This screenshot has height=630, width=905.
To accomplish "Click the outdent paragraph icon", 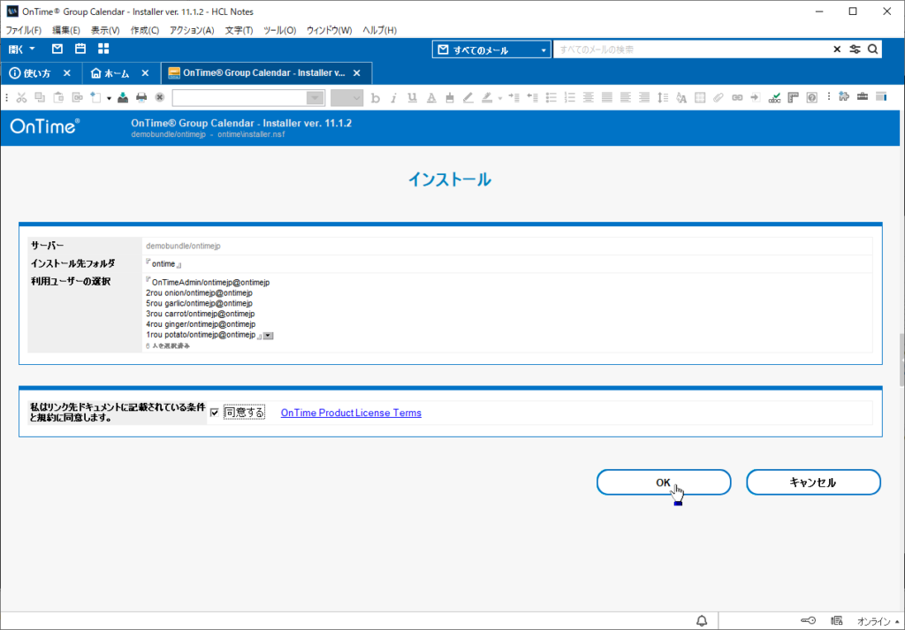I will coord(532,97).
